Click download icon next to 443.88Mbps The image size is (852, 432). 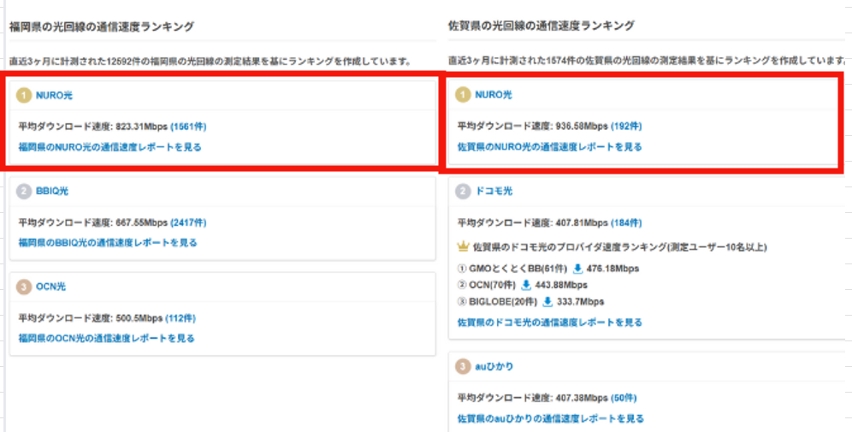pos(526,285)
